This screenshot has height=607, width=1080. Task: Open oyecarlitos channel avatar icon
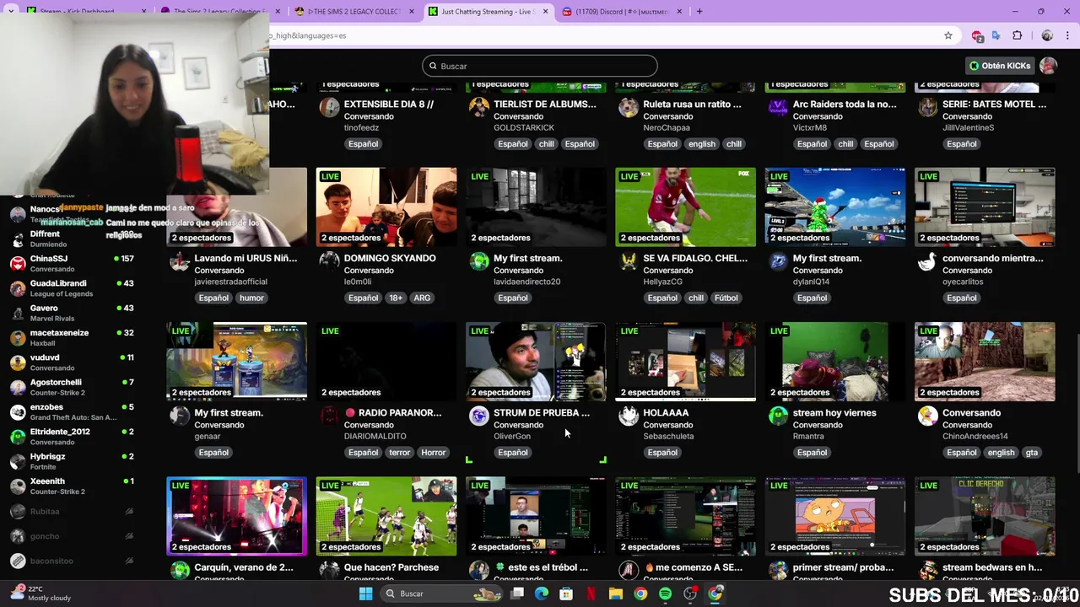click(928, 261)
